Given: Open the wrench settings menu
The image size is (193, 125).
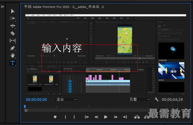Looking at the screenshot, I should [156, 99].
